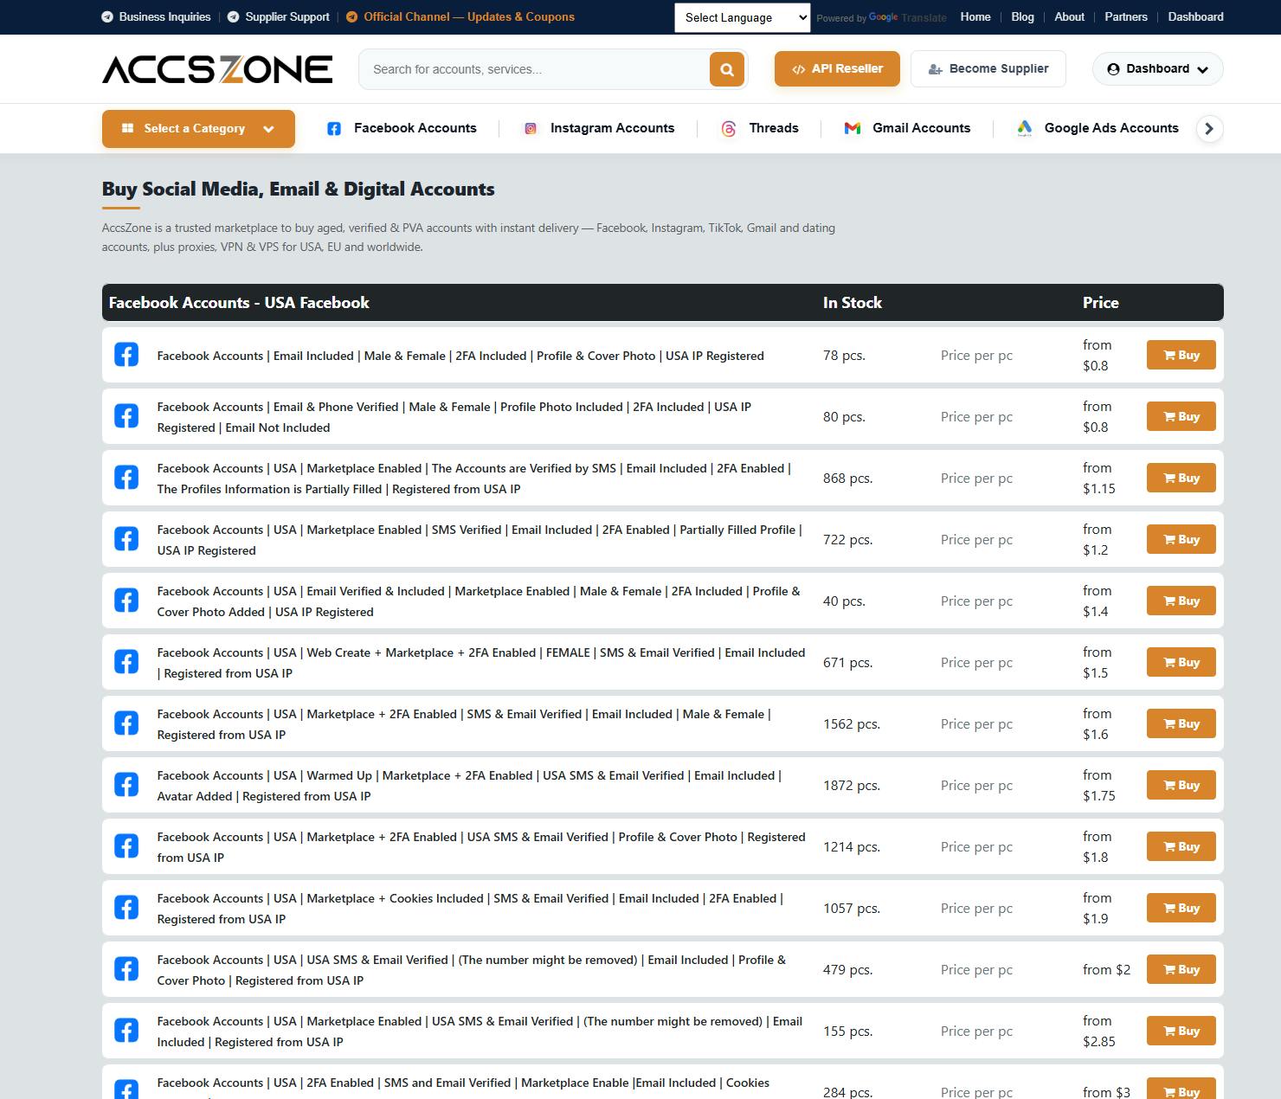Buy the $1.15 Marketplace Enabled accounts
Image resolution: width=1281 pixels, height=1099 pixels.
(x=1181, y=478)
